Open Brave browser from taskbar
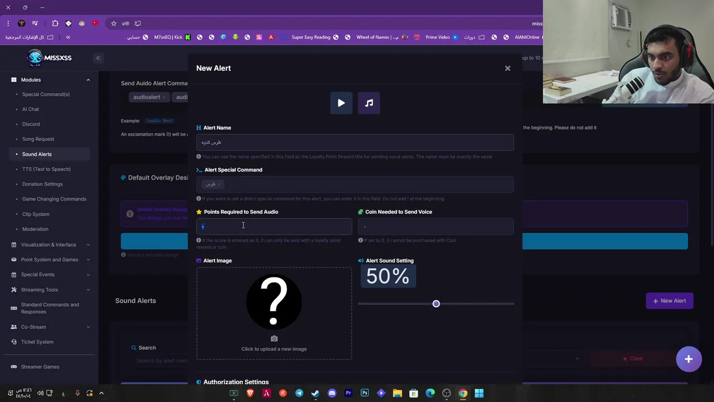Screen dimensions: 714x402 [x=250, y=393]
